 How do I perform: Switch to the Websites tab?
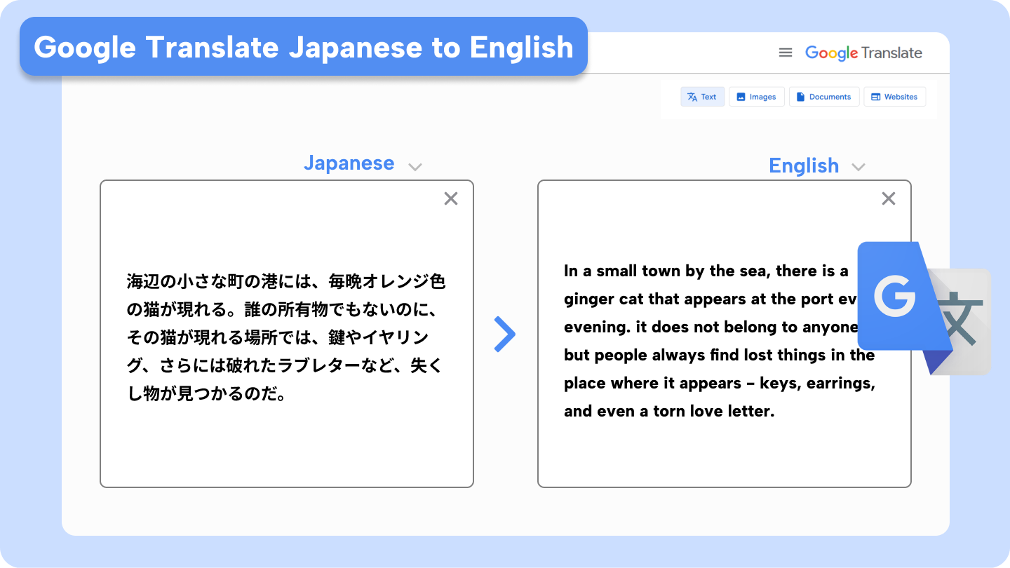pyautogui.click(x=895, y=96)
